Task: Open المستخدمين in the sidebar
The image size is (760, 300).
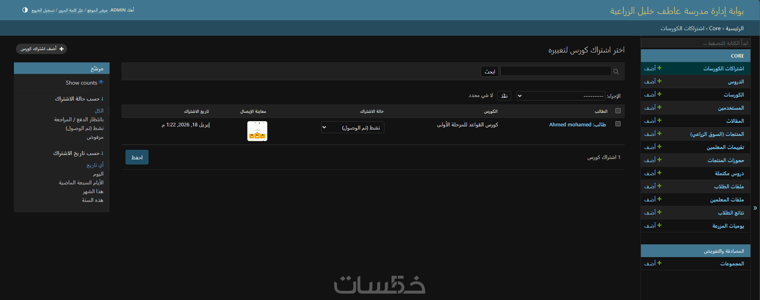Action: (x=731, y=108)
